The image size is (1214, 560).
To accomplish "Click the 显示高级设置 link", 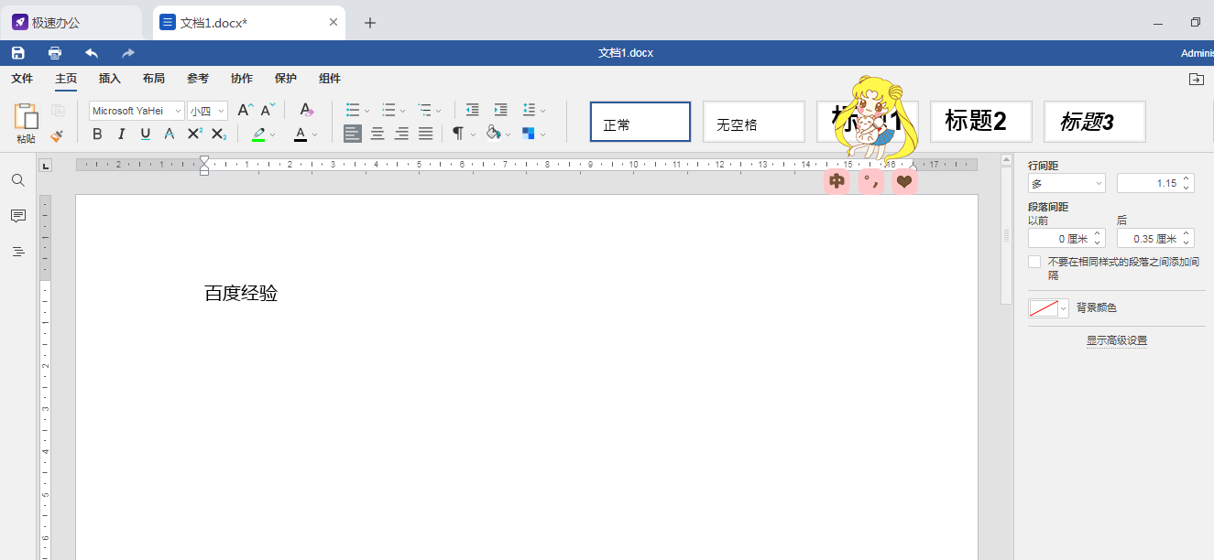I will tap(1116, 340).
